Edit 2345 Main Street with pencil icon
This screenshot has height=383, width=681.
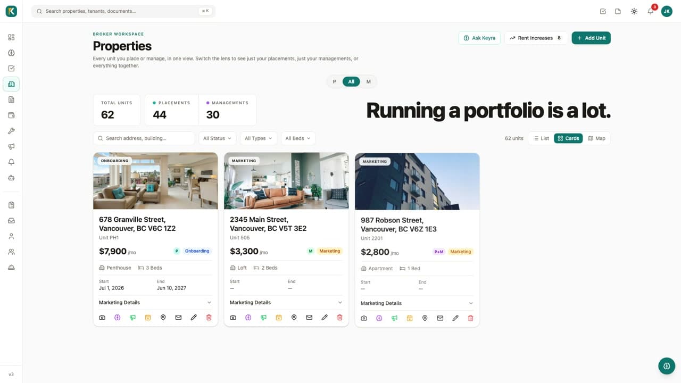click(x=325, y=318)
